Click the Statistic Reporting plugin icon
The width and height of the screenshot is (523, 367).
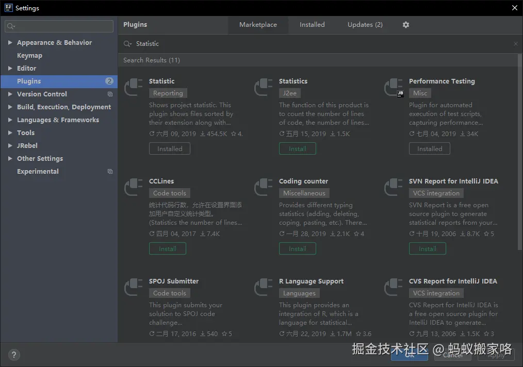[x=134, y=87]
